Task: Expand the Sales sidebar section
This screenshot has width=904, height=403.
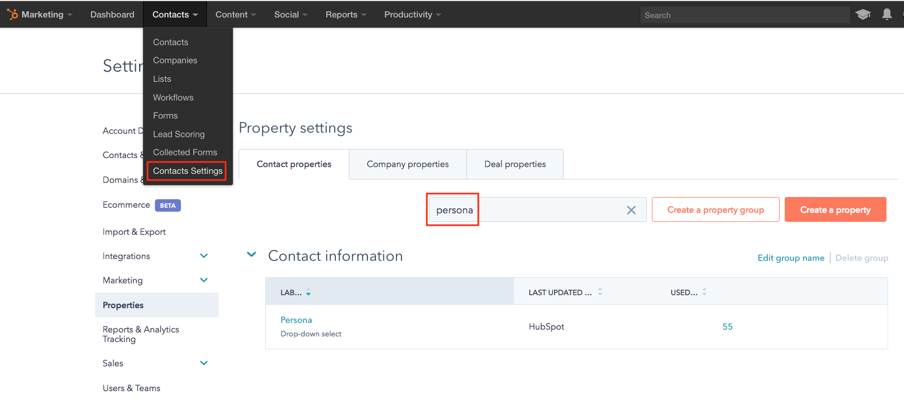Action: pos(204,363)
